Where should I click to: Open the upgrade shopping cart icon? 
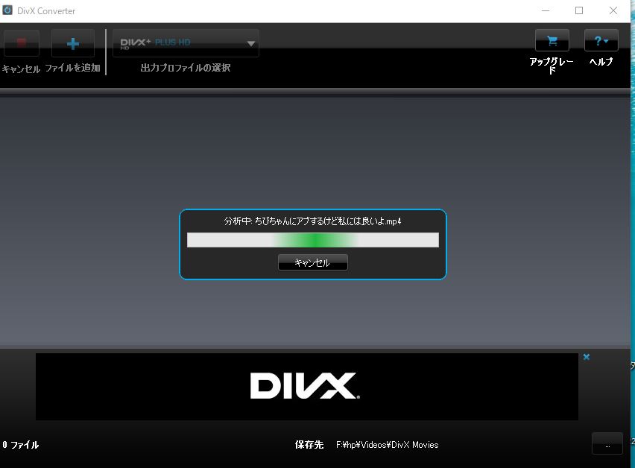point(552,40)
